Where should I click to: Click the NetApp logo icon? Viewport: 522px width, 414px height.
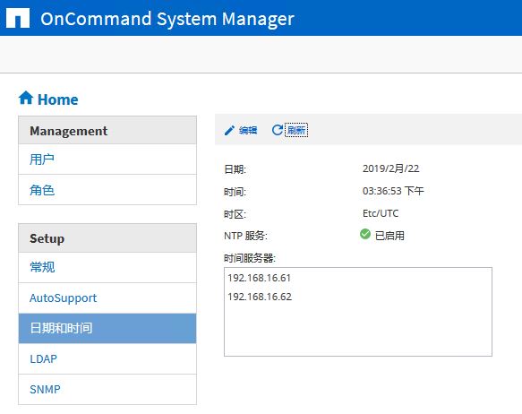coord(18,18)
